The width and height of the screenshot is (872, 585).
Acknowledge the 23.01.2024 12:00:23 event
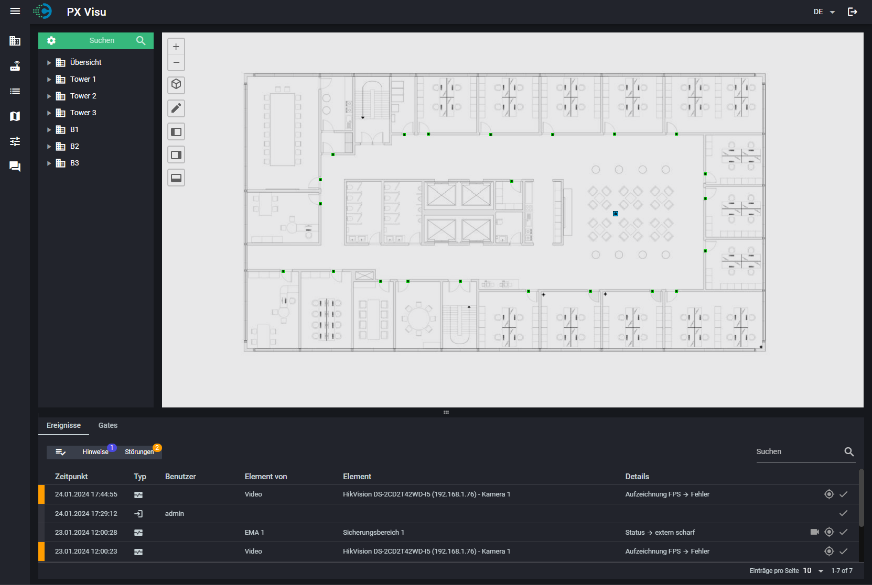point(844,551)
